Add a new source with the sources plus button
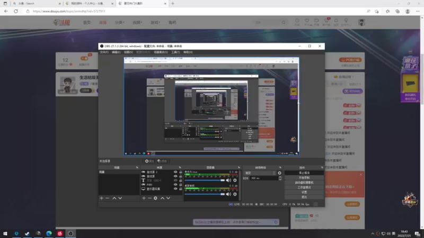This screenshot has height=238, width=424. tap(144, 198)
